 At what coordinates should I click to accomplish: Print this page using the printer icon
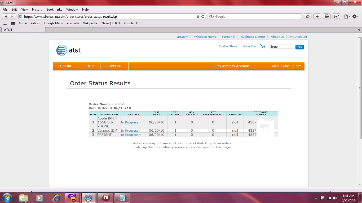tap(327, 16)
